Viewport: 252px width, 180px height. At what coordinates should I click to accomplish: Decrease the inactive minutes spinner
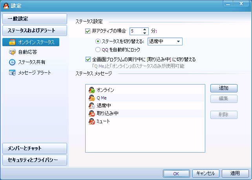(144, 33)
